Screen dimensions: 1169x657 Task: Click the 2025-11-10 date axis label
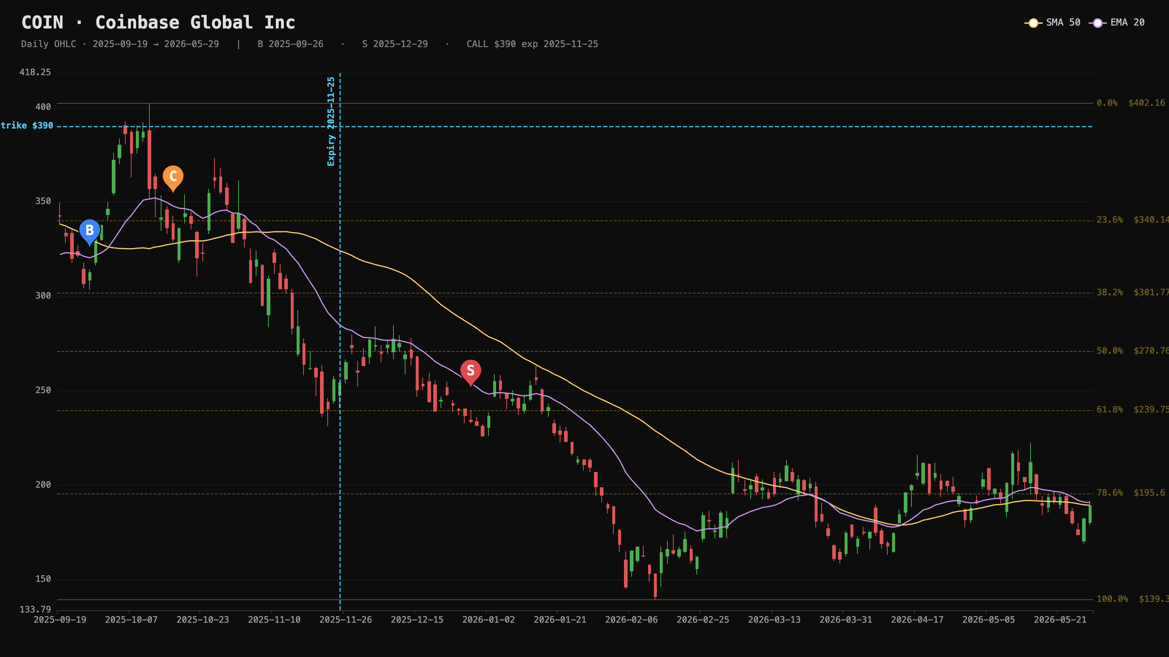(274, 620)
